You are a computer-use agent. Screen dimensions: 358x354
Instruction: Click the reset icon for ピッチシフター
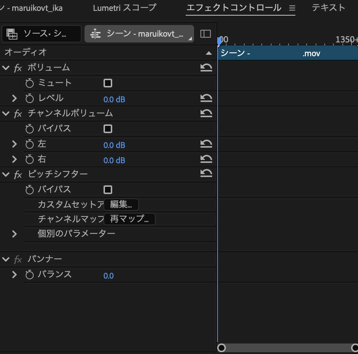pos(207,174)
